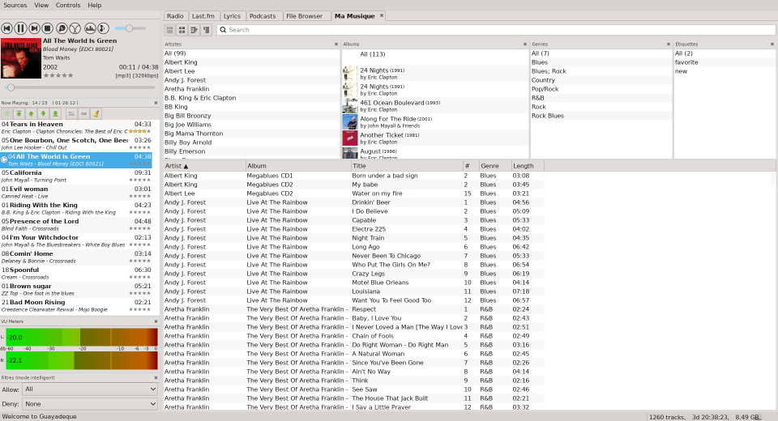The height and width of the screenshot is (421, 778).
Task: Click the track position seek slider
Action: 80,87
